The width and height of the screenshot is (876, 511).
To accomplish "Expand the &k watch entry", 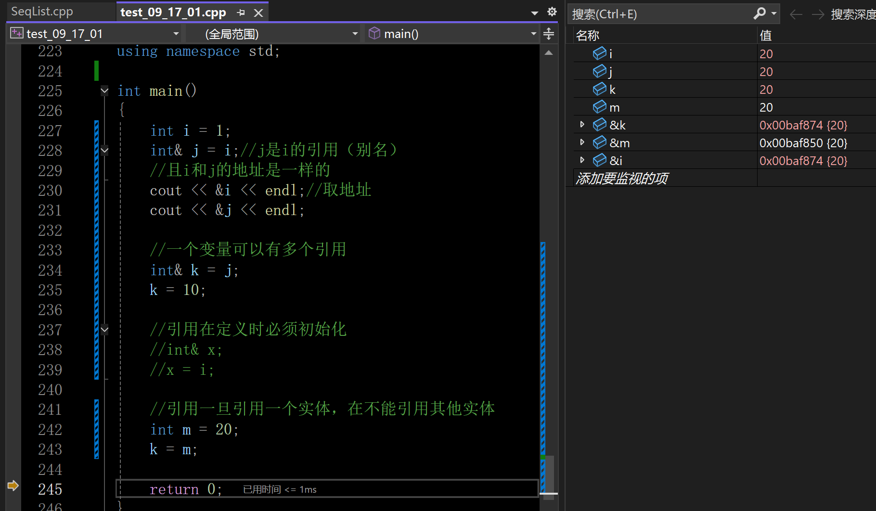I will (x=582, y=125).
